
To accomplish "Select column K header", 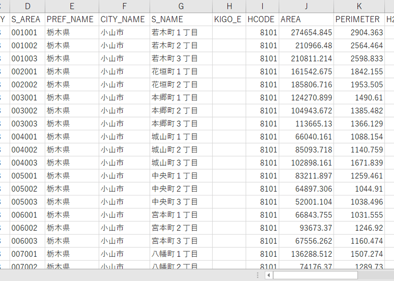I will (359, 6).
